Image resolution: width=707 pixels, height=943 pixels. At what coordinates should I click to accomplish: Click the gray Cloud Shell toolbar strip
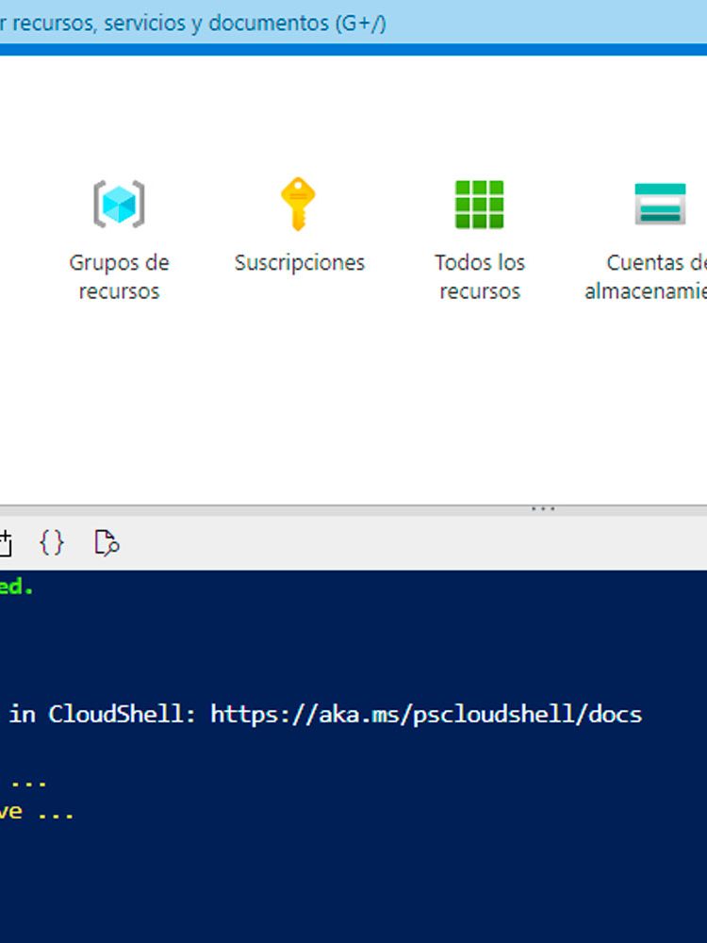(x=377, y=542)
